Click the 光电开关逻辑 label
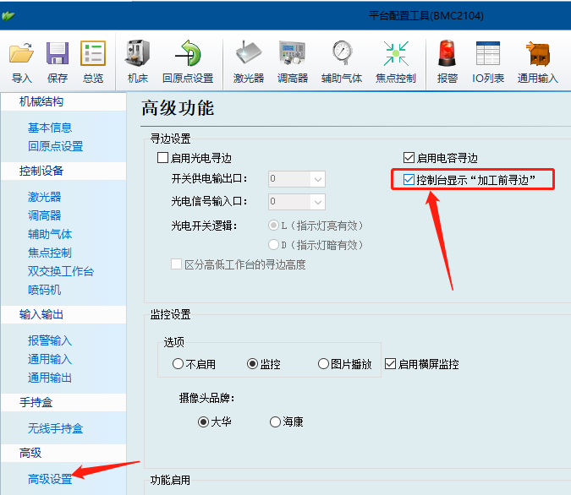 pyautogui.click(x=205, y=226)
